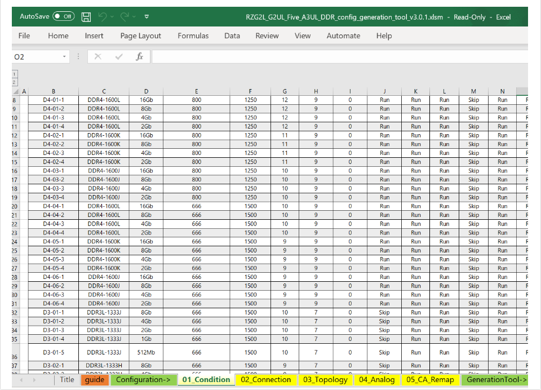Click the Enter checkmark icon
This screenshot has width=541, height=390.
(x=119, y=56)
